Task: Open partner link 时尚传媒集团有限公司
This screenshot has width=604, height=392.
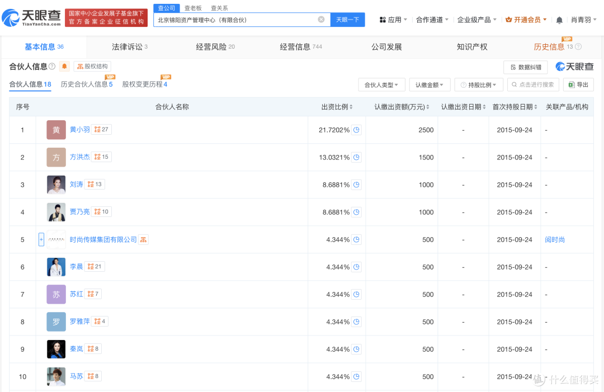Action: pyautogui.click(x=103, y=239)
